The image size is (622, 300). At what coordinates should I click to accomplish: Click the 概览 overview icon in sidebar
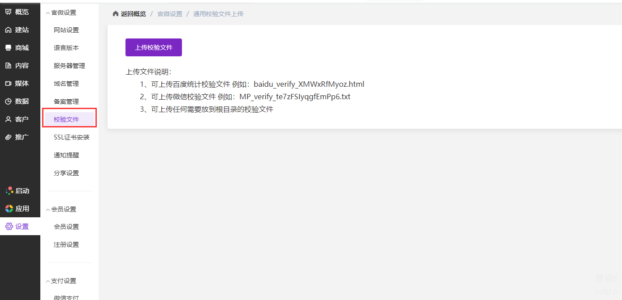pos(8,12)
